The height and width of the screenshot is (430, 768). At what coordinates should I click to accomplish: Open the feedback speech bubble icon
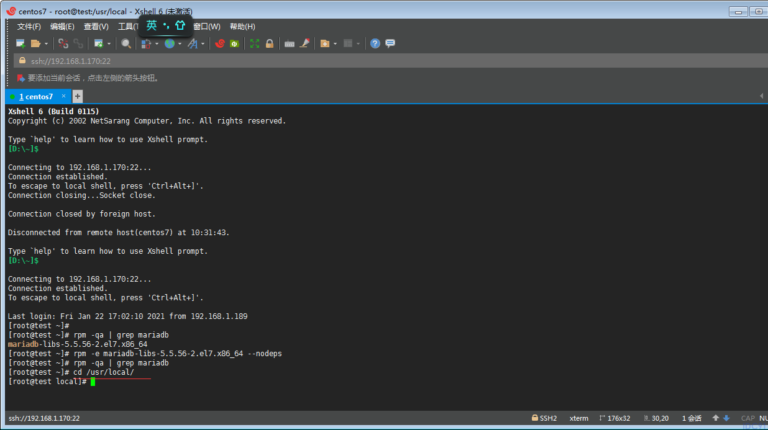[390, 43]
